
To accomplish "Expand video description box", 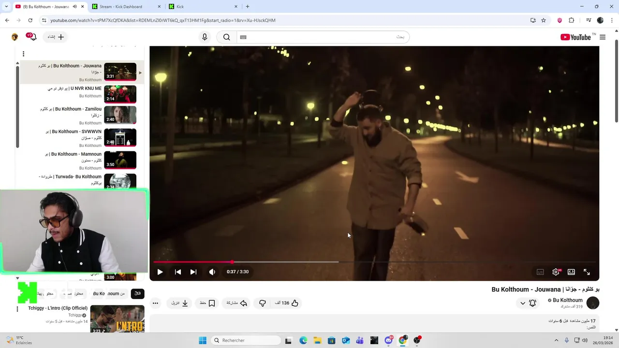I will [x=374, y=324].
